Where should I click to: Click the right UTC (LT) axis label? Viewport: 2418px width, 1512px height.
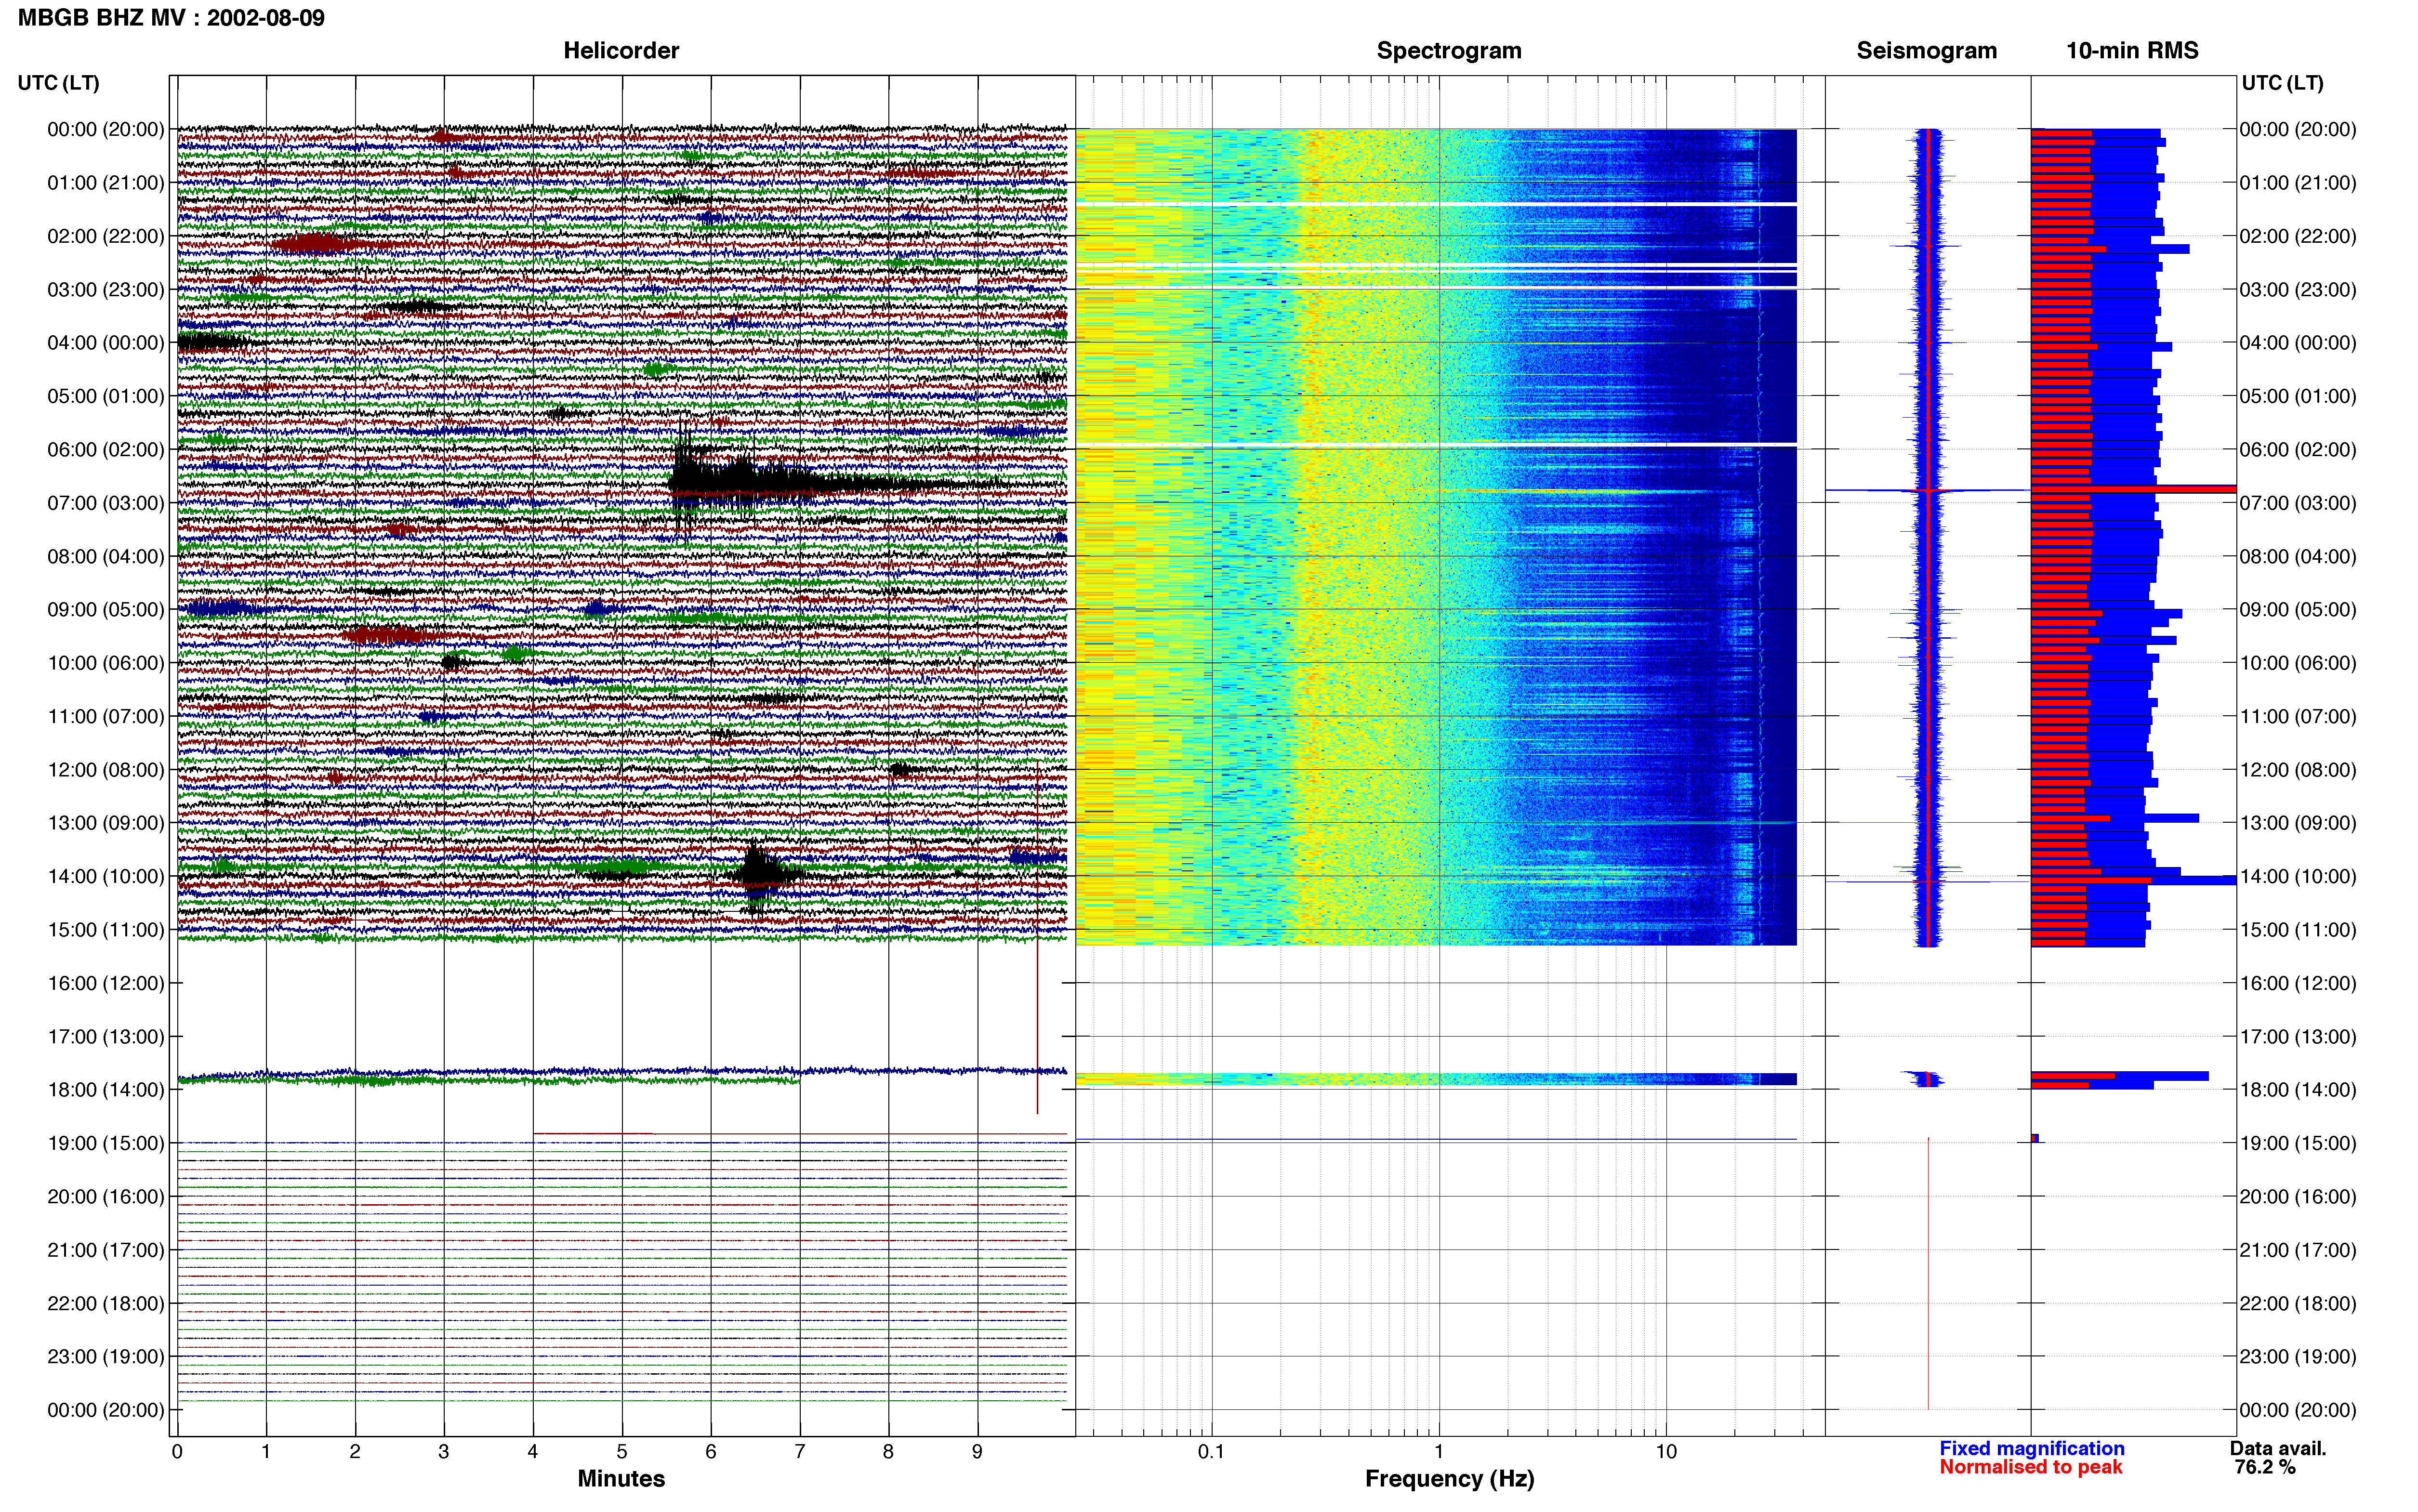click(x=2282, y=82)
